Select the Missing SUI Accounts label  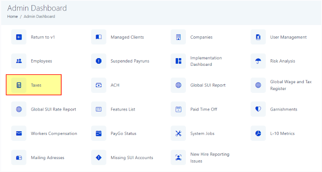[132, 157]
